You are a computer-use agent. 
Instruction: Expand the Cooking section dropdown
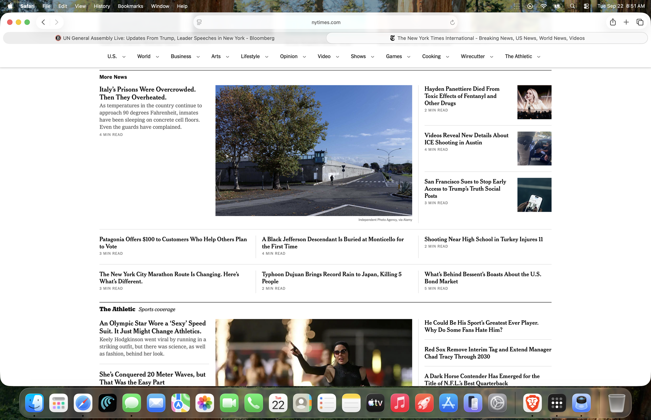coord(447,57)
